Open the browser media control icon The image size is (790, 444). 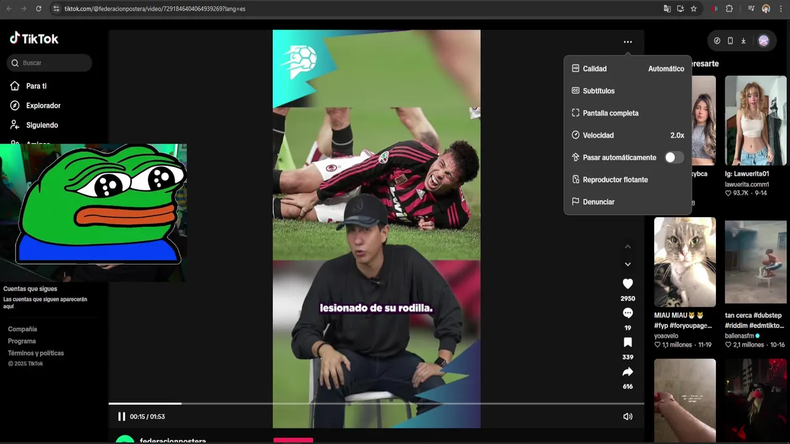tap(751, 9)
